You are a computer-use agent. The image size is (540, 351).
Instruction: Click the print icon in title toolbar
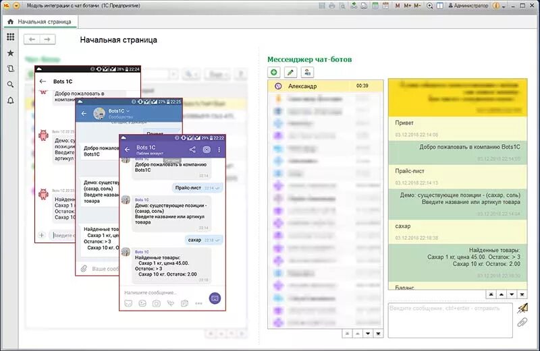332,6
